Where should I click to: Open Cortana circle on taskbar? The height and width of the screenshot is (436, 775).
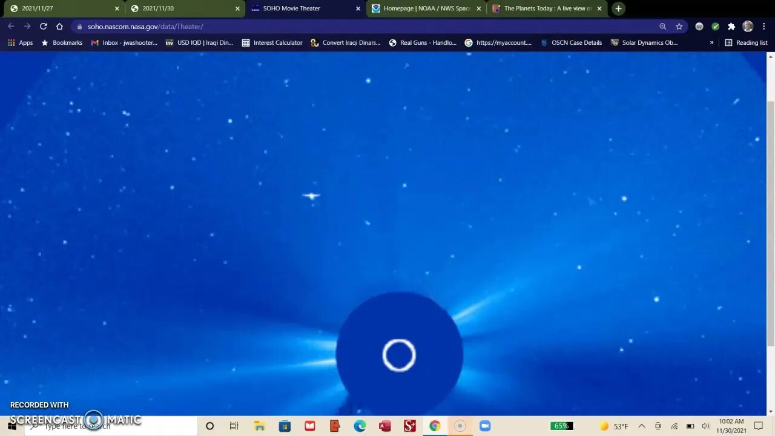209,426
